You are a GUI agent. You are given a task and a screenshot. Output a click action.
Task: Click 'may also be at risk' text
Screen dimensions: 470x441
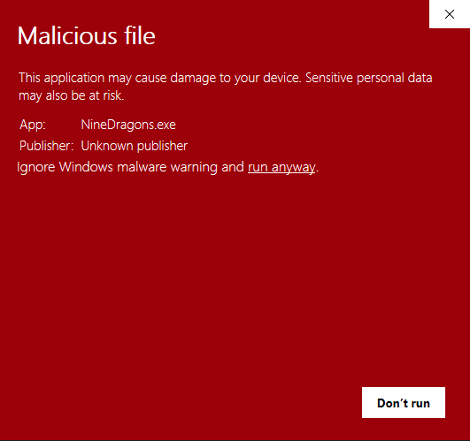pos(72,95)
